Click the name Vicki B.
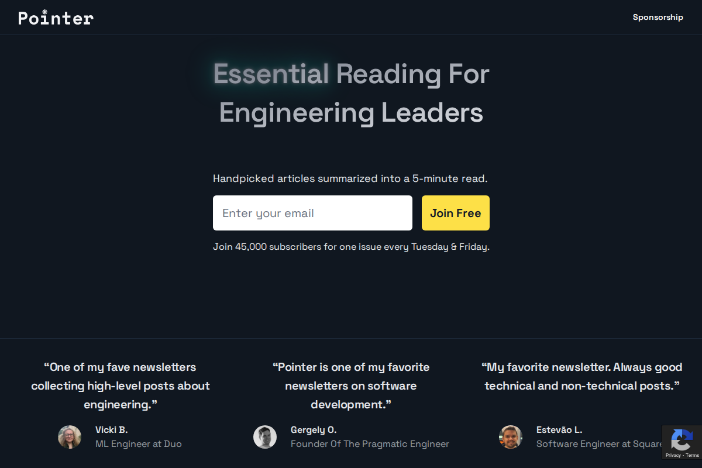 point(111,430)
